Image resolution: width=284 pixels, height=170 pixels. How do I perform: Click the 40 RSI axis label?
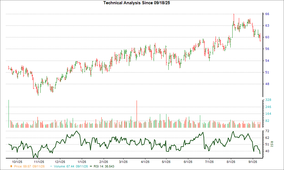tap(267, 151)
